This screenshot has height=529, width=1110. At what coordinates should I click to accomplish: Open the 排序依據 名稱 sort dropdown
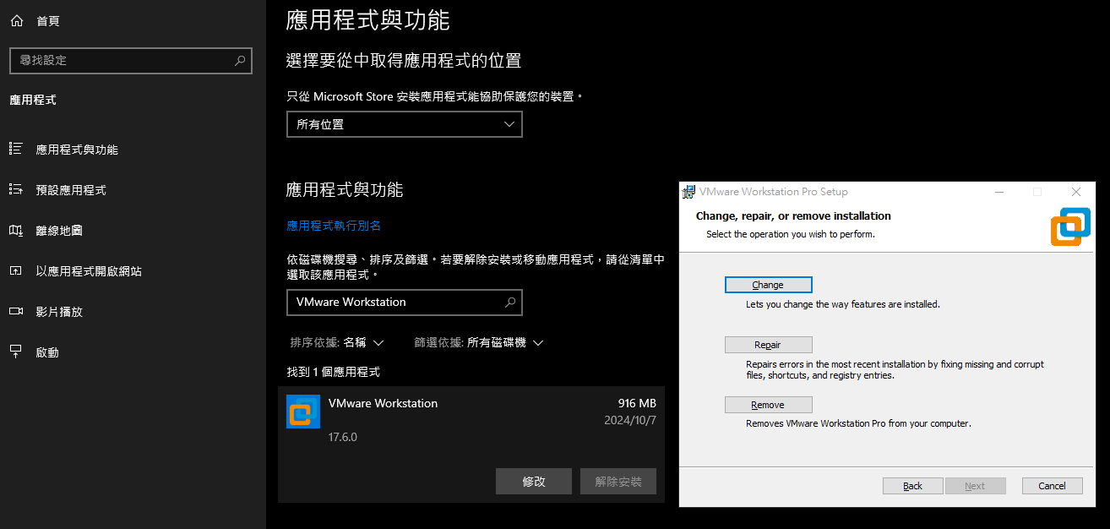[337, 343]
